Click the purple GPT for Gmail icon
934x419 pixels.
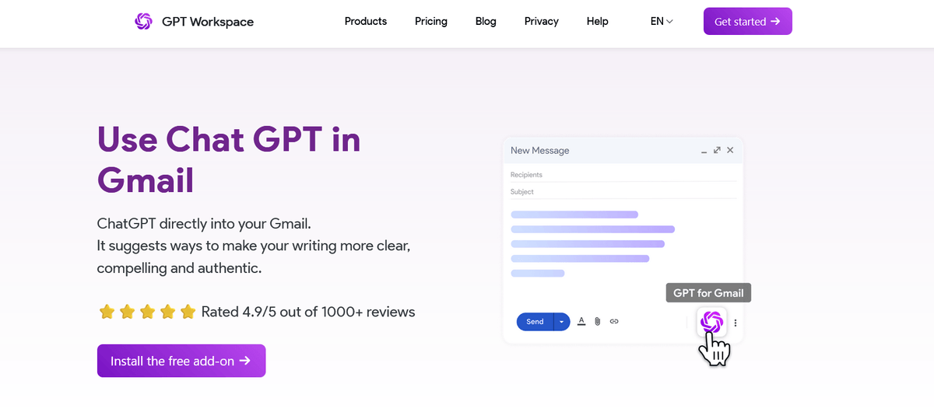[712, 322]
